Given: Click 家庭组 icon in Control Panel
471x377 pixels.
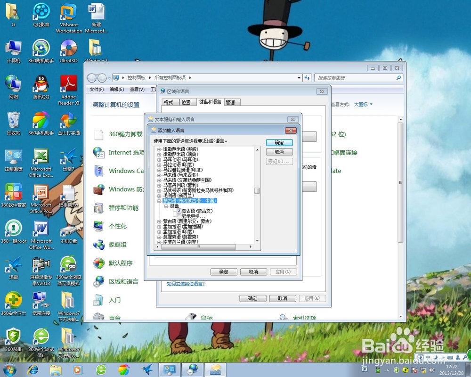Looking at the screenshot, I should [99, 245].
